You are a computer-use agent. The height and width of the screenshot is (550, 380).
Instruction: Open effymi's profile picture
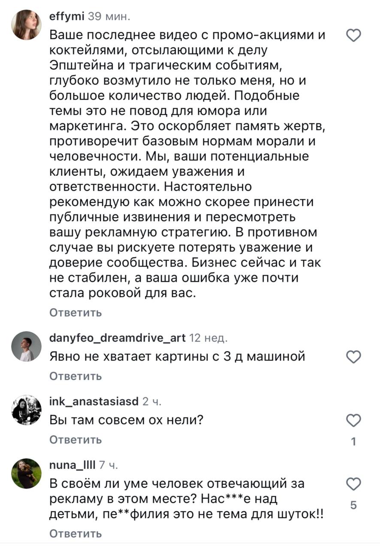coord(26,25)
